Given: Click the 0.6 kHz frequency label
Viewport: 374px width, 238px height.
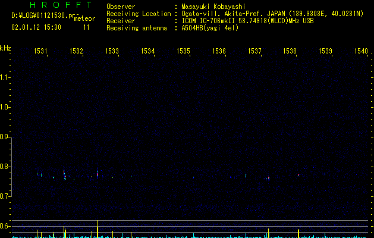Looking at the screenshot, I should [x=5, y=226].
